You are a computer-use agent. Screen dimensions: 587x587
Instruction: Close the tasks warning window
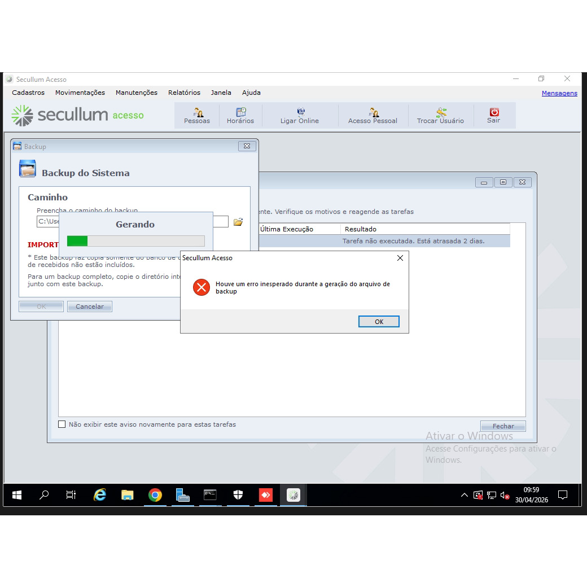coord(523,182)
